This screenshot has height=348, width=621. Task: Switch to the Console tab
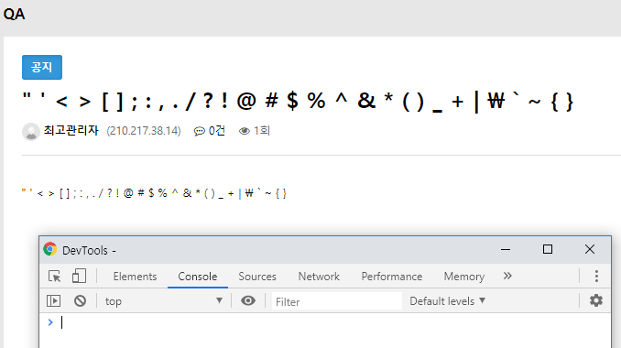(x=197, y=277)
